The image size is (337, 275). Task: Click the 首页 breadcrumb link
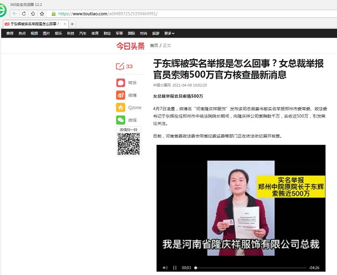154,46
